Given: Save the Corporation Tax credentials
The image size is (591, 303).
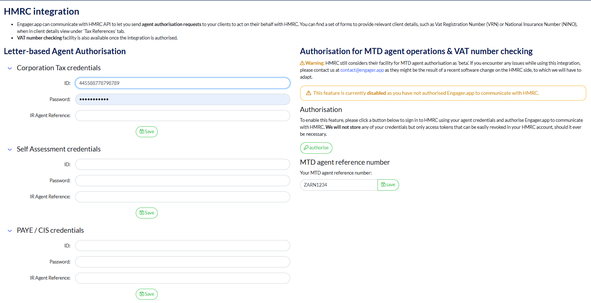Looking at the screenshot, I should pyautogui.click(x=147, y=132).
